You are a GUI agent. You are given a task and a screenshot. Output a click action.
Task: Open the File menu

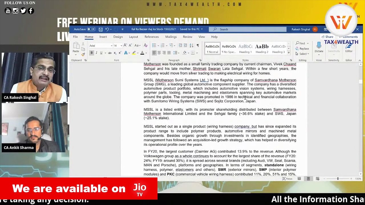(x=75, y=37)
